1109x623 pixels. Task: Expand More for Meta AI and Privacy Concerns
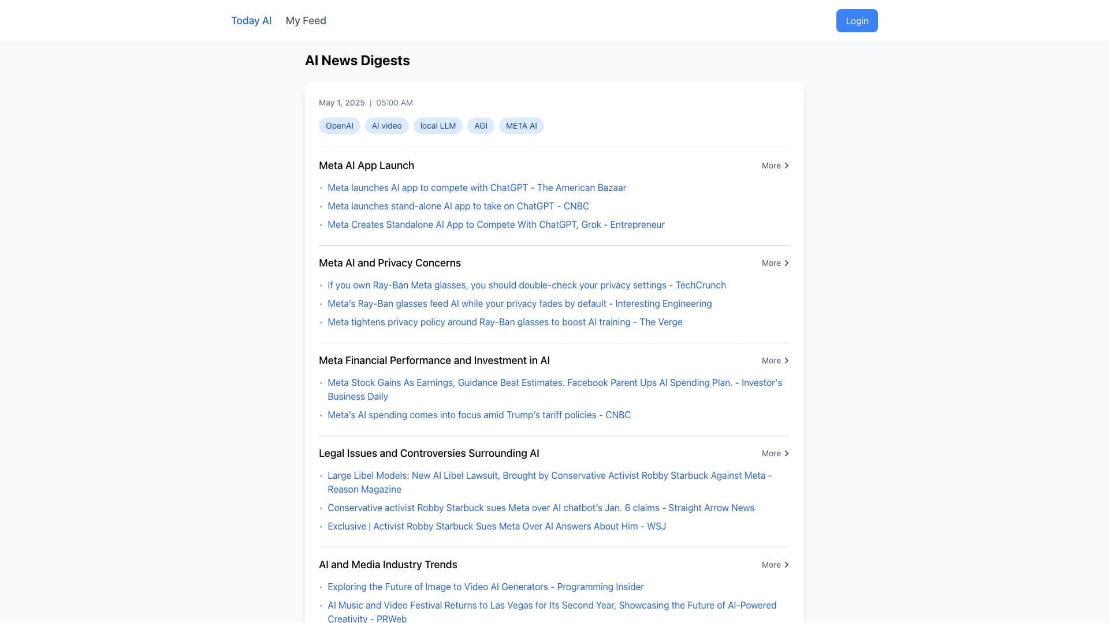pos(775,263)
